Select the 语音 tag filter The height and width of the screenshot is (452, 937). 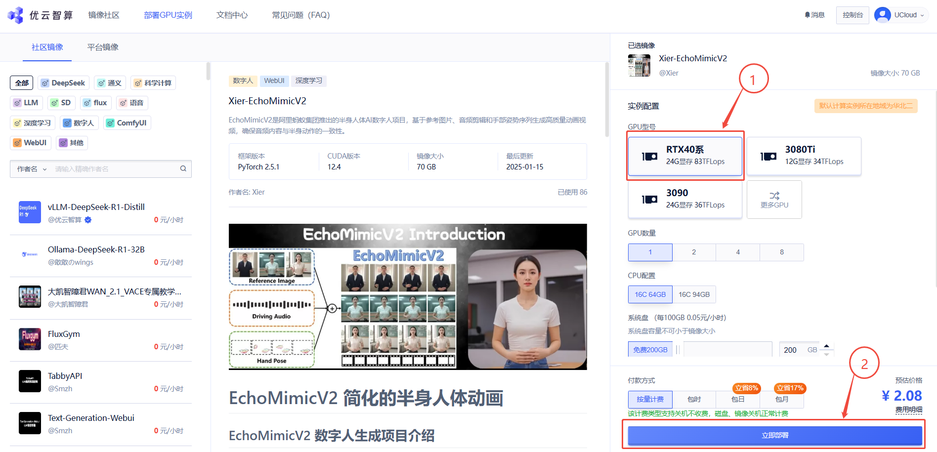[x=132, y=103]
